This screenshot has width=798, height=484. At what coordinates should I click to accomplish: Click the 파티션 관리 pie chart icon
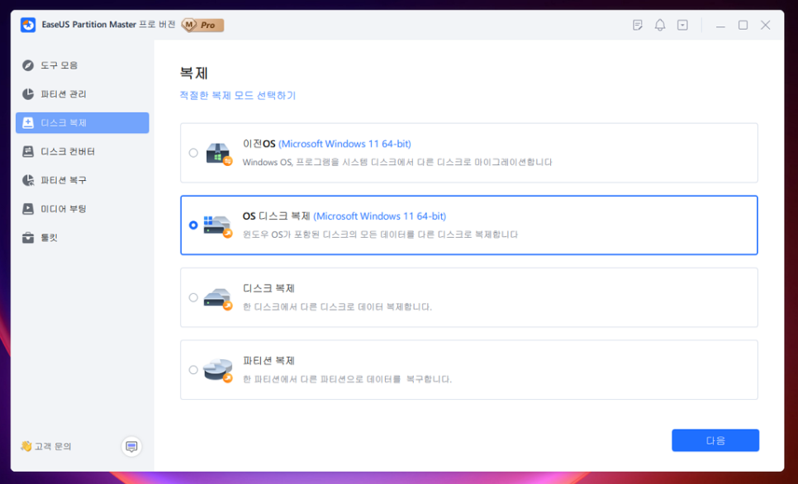[28, 94]
